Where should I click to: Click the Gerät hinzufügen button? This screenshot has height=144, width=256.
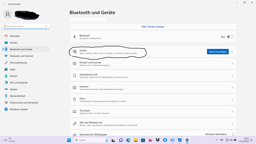click(x=218, y=52)
